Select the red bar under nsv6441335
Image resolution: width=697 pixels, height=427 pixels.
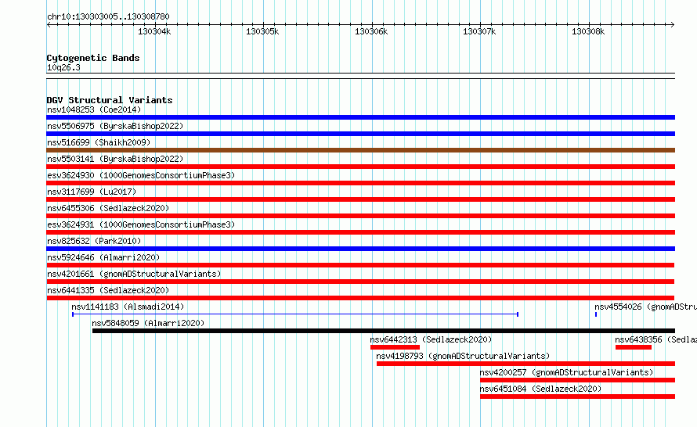click(360, 298)
